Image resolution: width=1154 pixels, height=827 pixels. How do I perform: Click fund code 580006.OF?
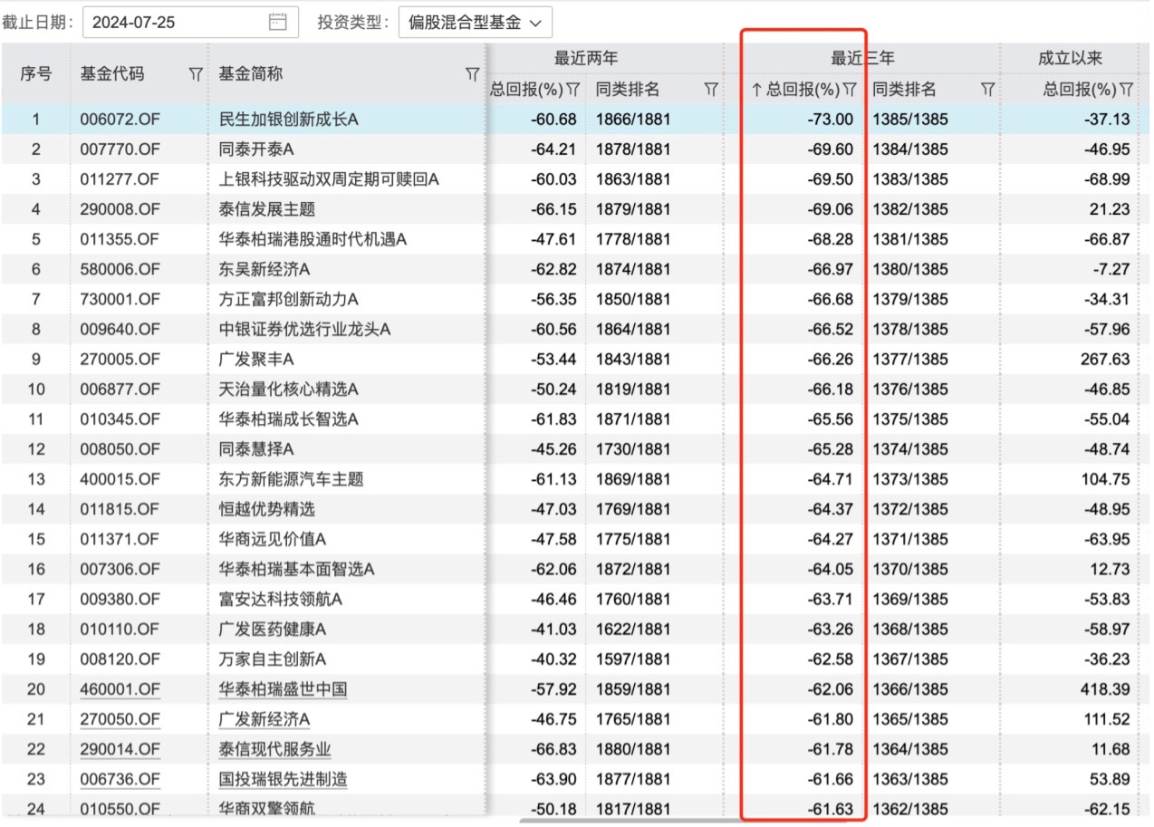click(120, 269)
